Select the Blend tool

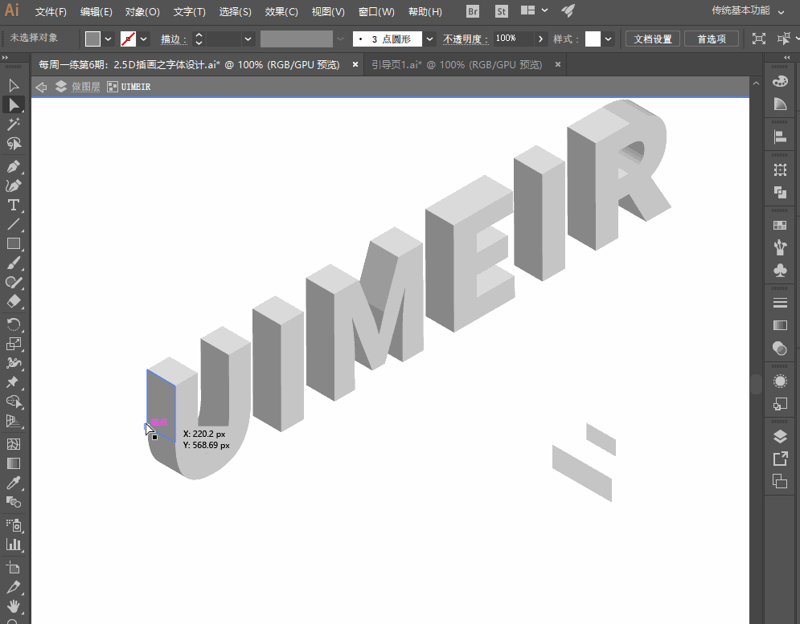pos(14,502)
